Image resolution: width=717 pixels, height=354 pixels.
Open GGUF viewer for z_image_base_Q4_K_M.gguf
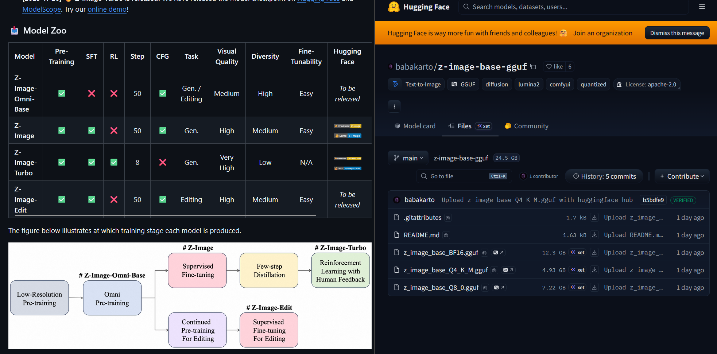click(x=508, y=270)
